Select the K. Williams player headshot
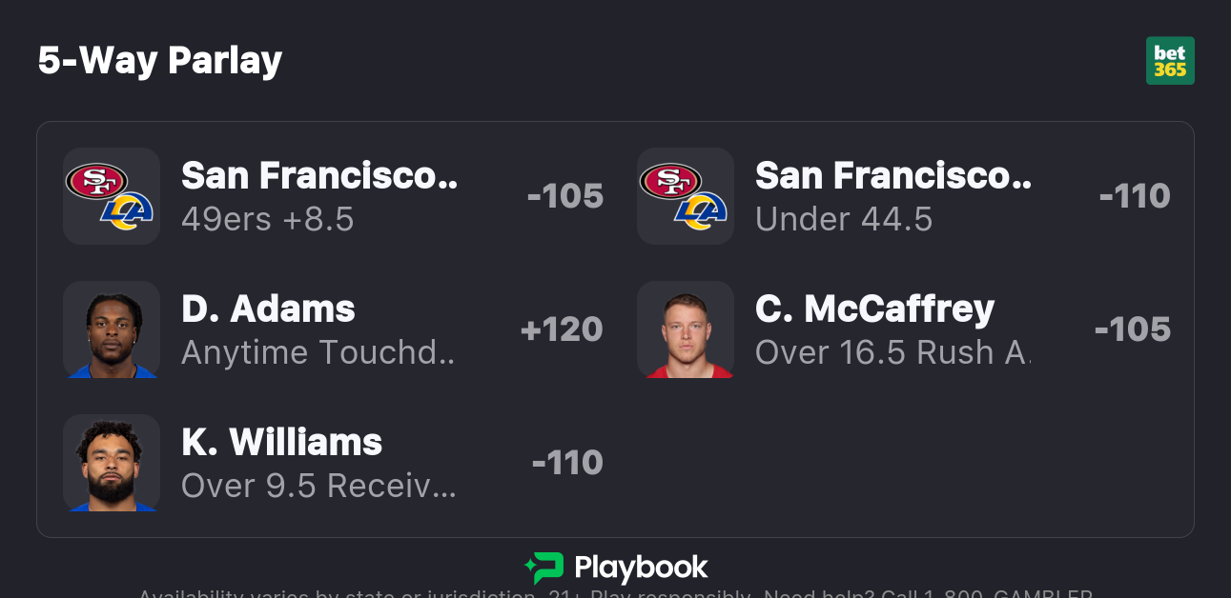The height and width of the screenshot is (598, 1231). [111, 463]
